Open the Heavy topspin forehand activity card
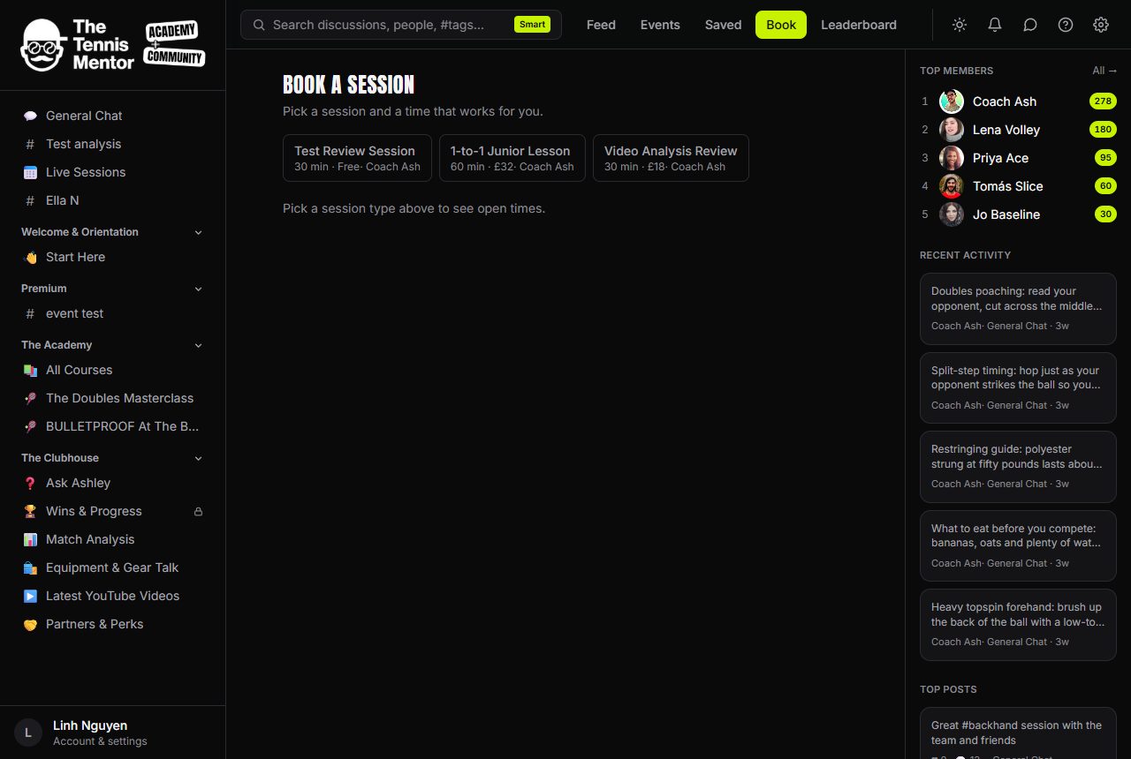 [1018, 624]
